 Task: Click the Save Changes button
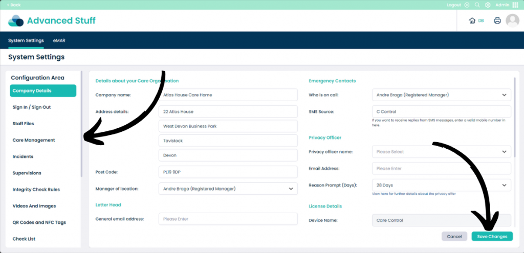492,236
